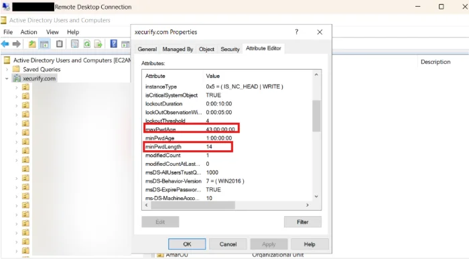Select the ms-DS-MachineAcco... attribute row

click(228, 198)
